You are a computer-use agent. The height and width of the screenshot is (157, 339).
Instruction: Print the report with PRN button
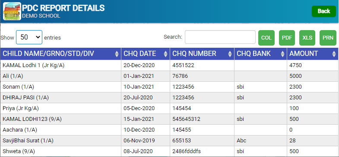click(x=328, y=38)
